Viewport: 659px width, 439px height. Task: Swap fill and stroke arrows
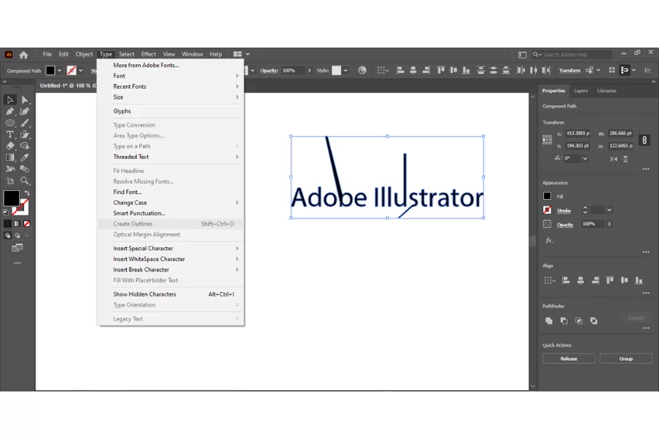pos(27,193)
